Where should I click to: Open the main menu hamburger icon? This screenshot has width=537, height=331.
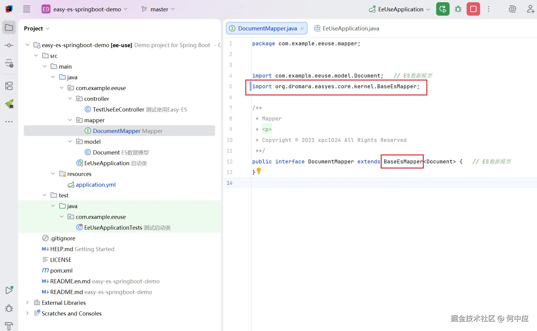[27, 9]
